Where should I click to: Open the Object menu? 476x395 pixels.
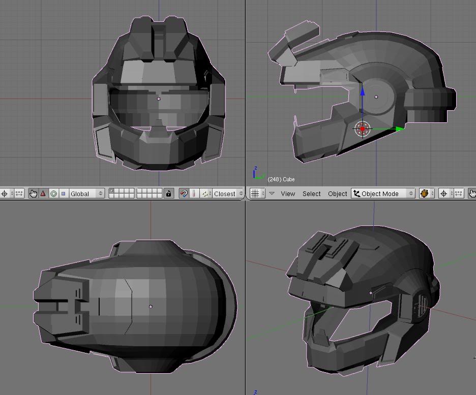[x=337, y=193]
